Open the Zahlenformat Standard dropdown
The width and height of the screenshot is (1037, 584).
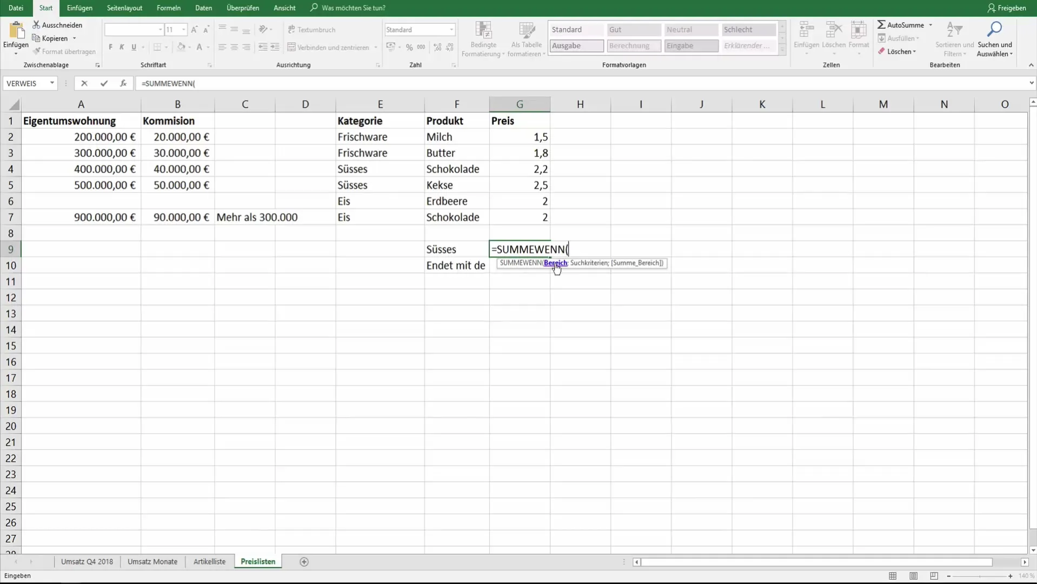451,30
